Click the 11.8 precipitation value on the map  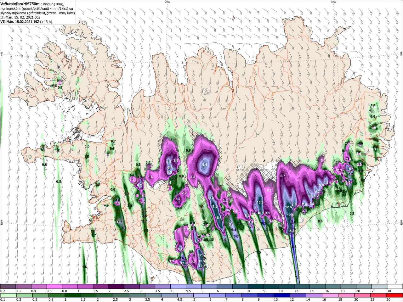[x=214, y=206]
